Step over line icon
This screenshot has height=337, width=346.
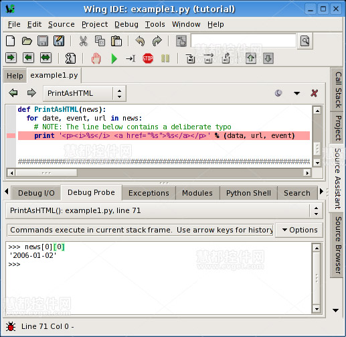pyautogui.click(x=208, y=58)
